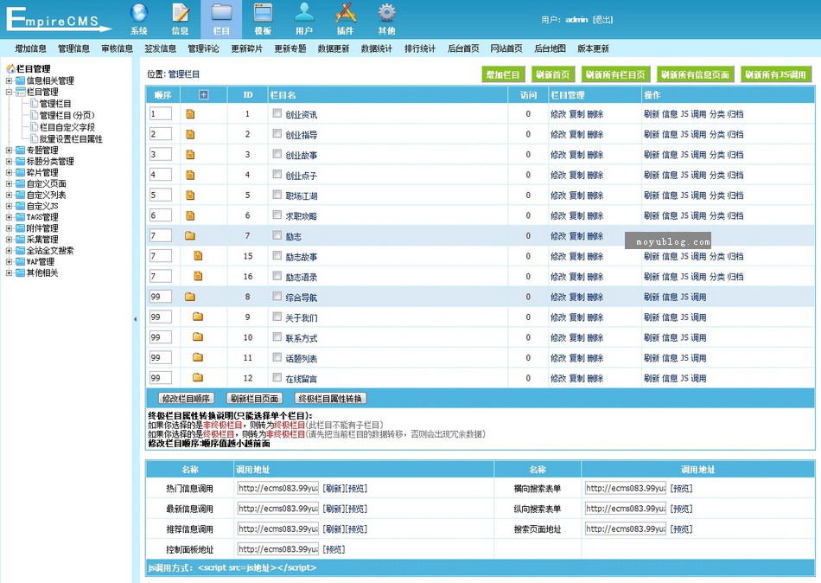
Task: Select 批量设置栏目属性 in the tree
Action: 71,139
